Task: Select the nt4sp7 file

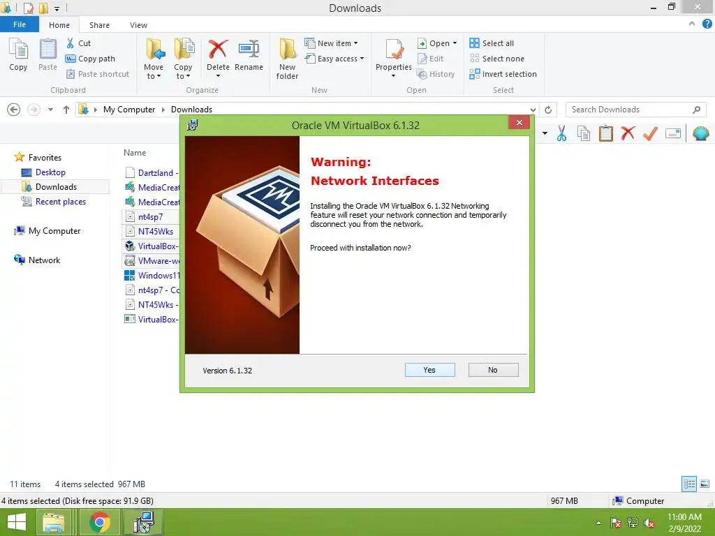Action: [x=151, y=217]
